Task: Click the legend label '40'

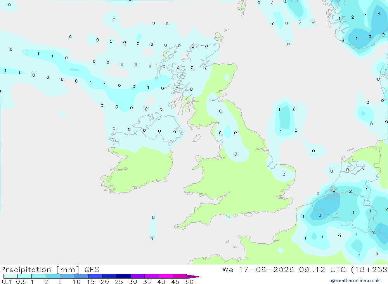Action: (161, 282)
